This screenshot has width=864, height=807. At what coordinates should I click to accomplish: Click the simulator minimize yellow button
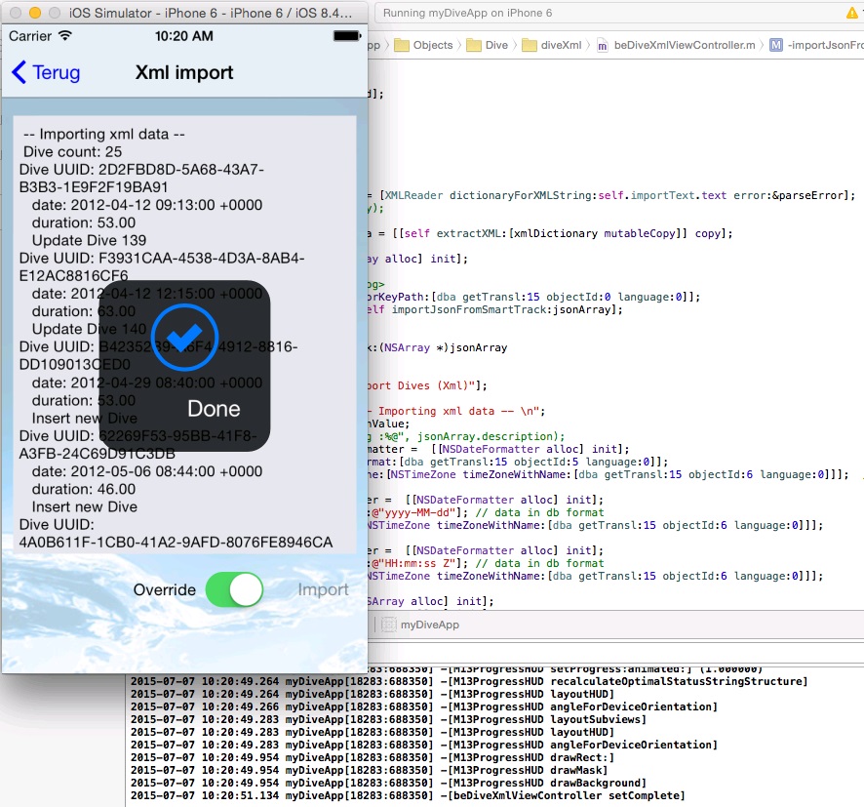pos(35,13)
